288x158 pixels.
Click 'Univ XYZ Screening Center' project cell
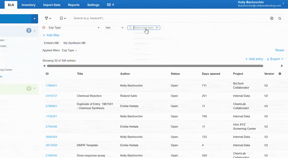pos(244,127)
